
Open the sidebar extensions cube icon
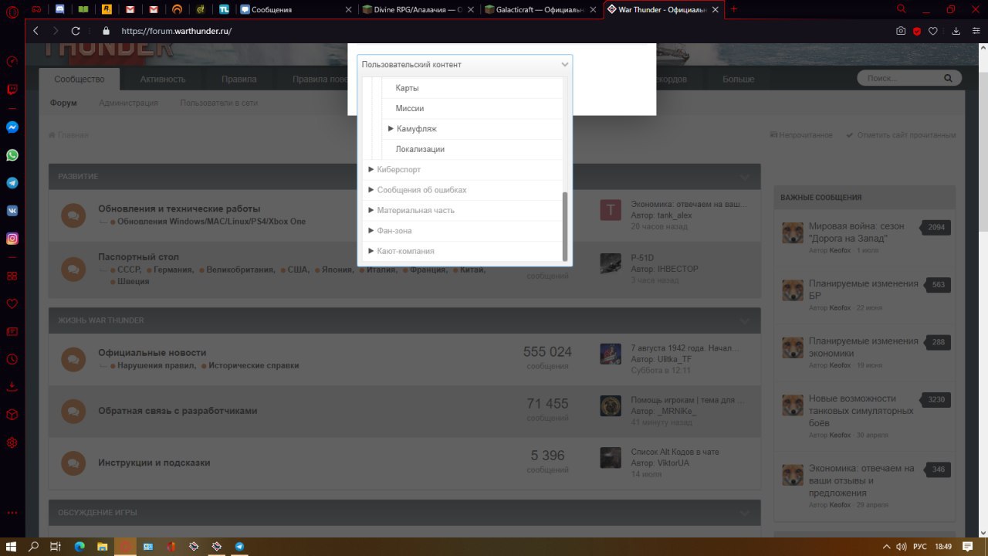(12, 415)
